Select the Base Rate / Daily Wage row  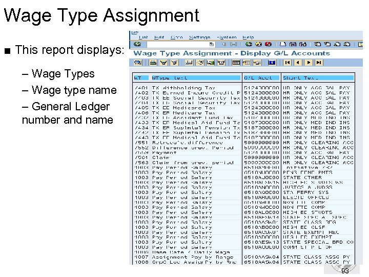click(x=243, y=252)
